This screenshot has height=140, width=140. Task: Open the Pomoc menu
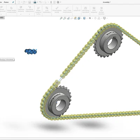pyautogui.click(x=6, y=2)
